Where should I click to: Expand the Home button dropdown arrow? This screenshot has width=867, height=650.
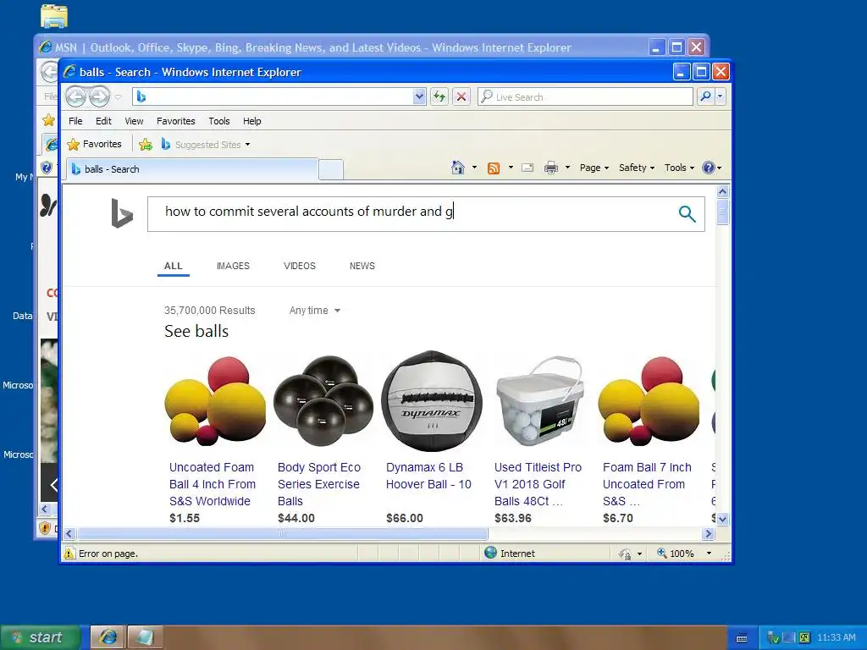(474, 168)
